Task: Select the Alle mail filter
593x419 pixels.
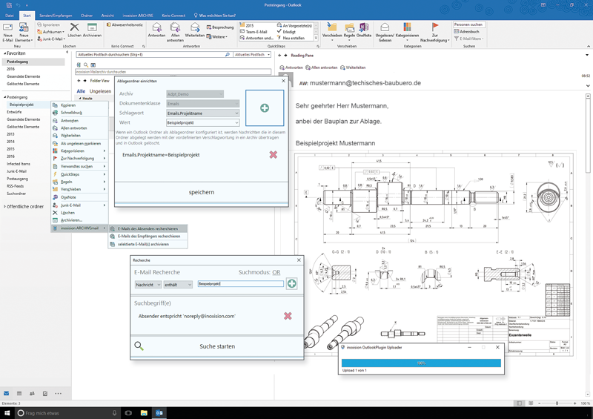Action: [81, 91]
